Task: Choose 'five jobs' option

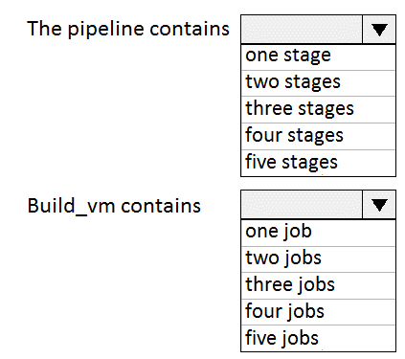Action: pos(318,339)
